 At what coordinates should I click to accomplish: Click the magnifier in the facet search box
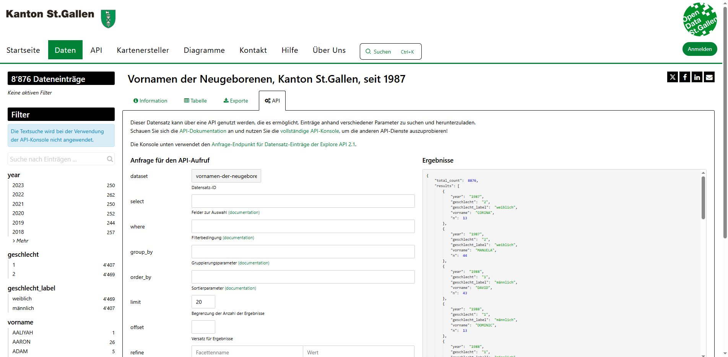pyautogui.click(x=110, y=159)
